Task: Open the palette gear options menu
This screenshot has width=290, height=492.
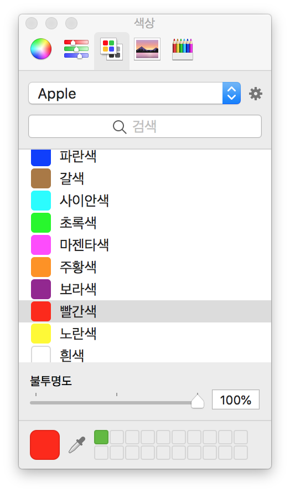Action: click(256, 94)
